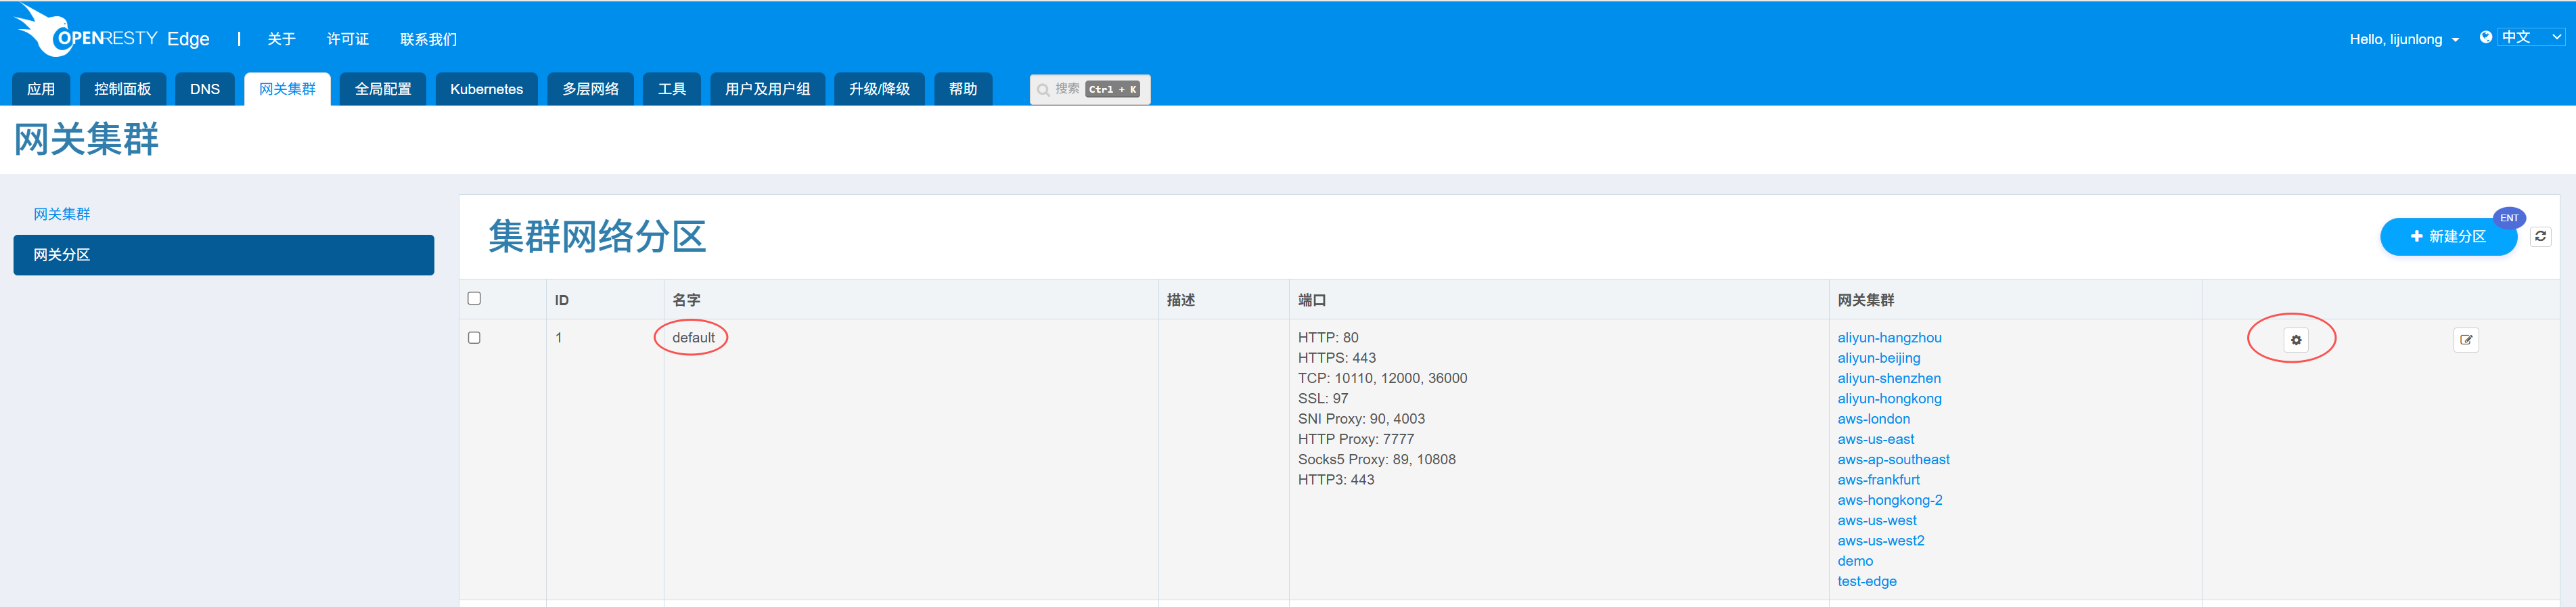
Task: Expand the Hello, lijunlong user menu
Action: (x=2403, y=40)
